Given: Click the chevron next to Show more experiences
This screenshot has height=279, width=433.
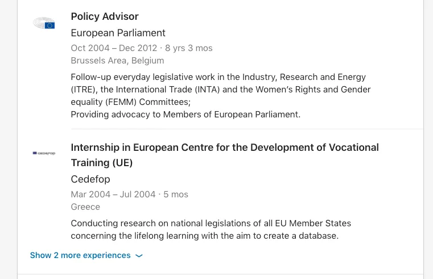Looking at the screenshot, I should (x=139, y=256).
